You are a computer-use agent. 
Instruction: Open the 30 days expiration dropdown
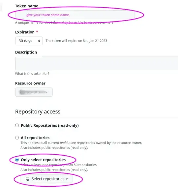tap(29, 41)
